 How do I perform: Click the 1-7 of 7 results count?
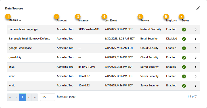(x=192, y=97)
